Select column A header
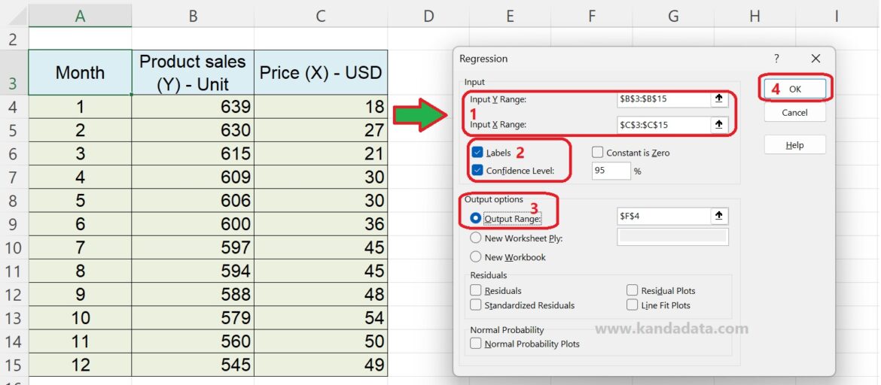This screenshot has width=881, height=385. click(80, 17)
